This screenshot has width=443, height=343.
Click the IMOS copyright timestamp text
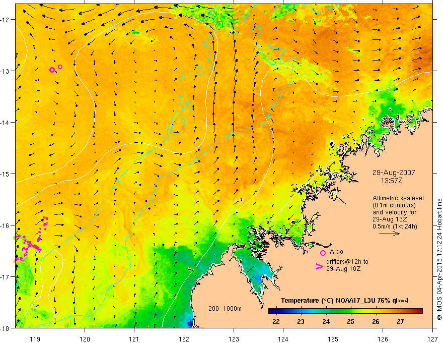(x=439, y=260)
